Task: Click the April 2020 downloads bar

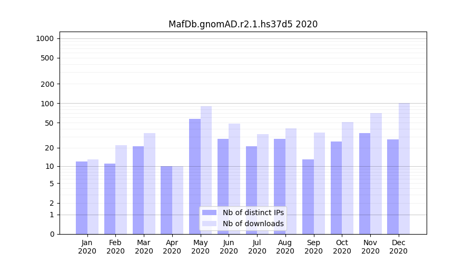Action: click(177, 200)
